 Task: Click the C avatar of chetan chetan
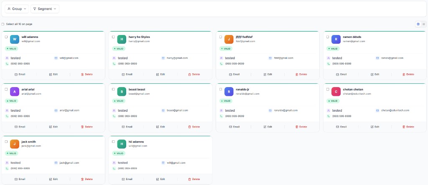click(336, 92)
